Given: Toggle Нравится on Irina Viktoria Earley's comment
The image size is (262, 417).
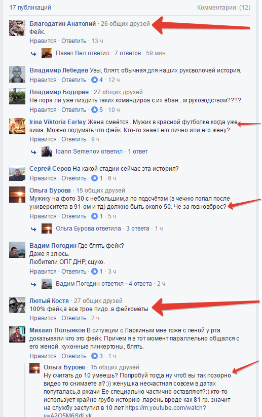Looking at the screenshot, I should [43, 139].
